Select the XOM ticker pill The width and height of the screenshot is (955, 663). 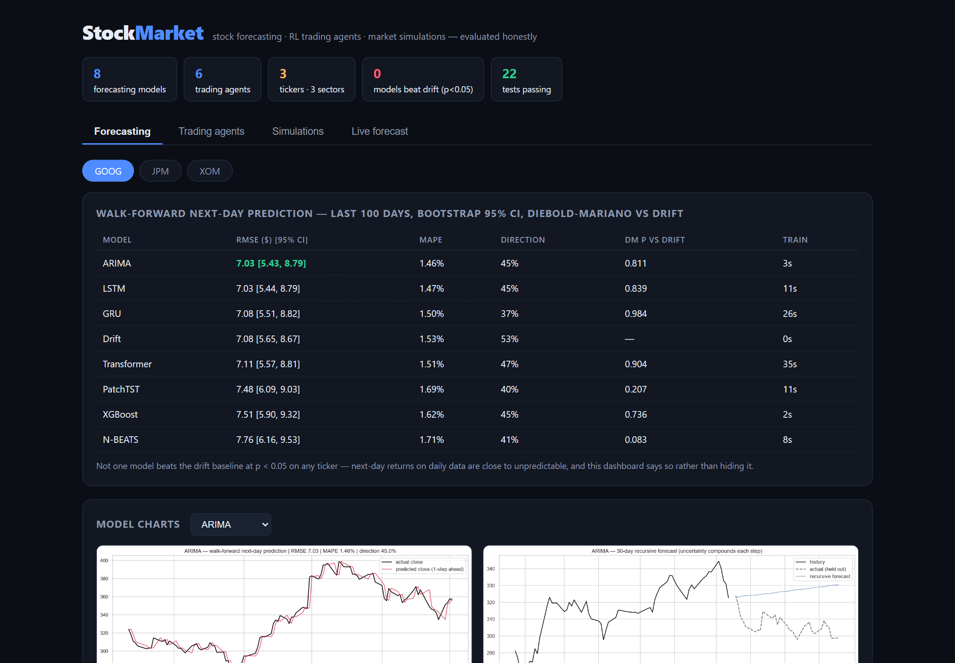(210, 171)
